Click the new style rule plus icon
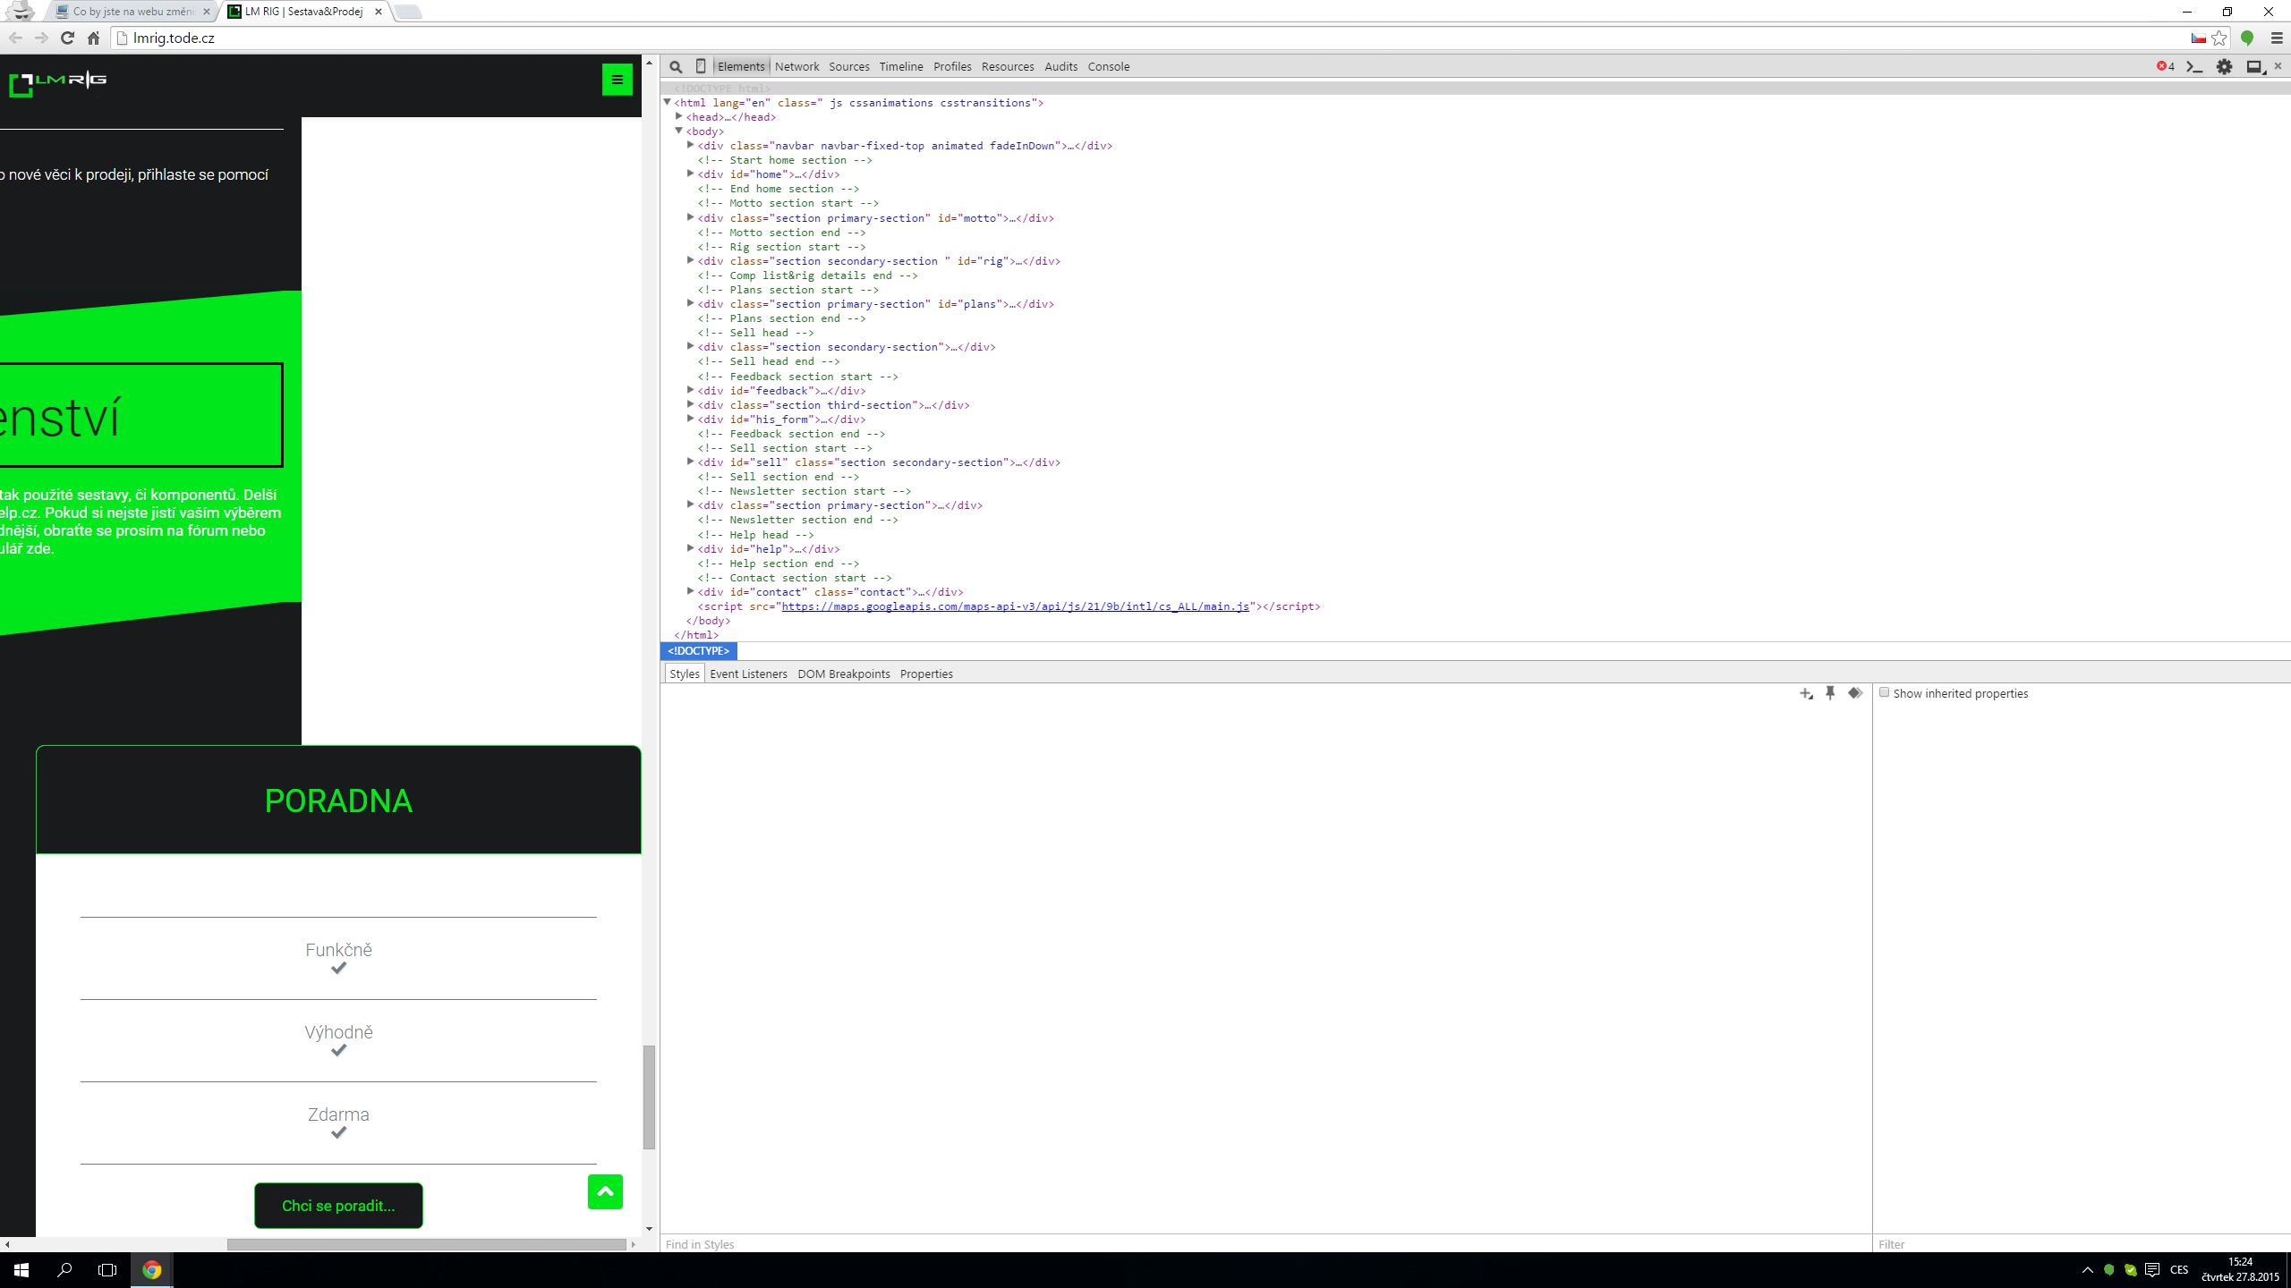This screenshot has height=1288, width=2291. pos(1806,693)
